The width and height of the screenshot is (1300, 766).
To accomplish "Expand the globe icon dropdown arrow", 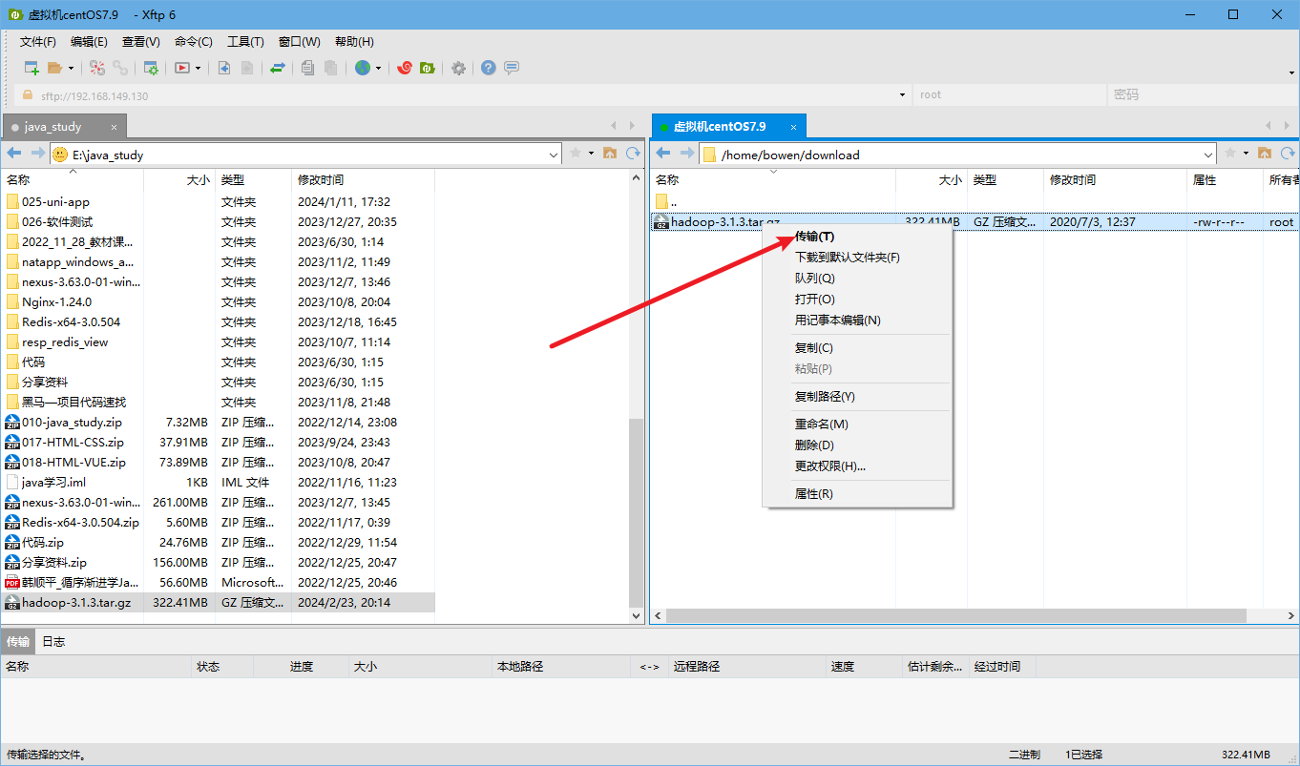I will pos(378,68).
